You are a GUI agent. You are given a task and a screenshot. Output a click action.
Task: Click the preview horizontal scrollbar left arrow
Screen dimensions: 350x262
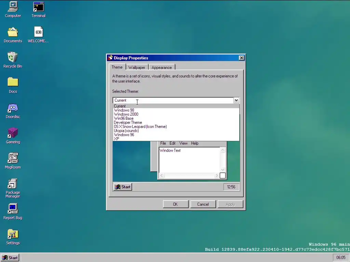tap(162, 176)
